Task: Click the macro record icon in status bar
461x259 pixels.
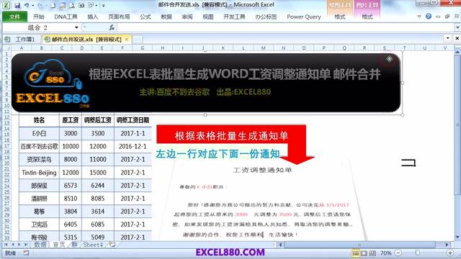Action: point(26,253)
